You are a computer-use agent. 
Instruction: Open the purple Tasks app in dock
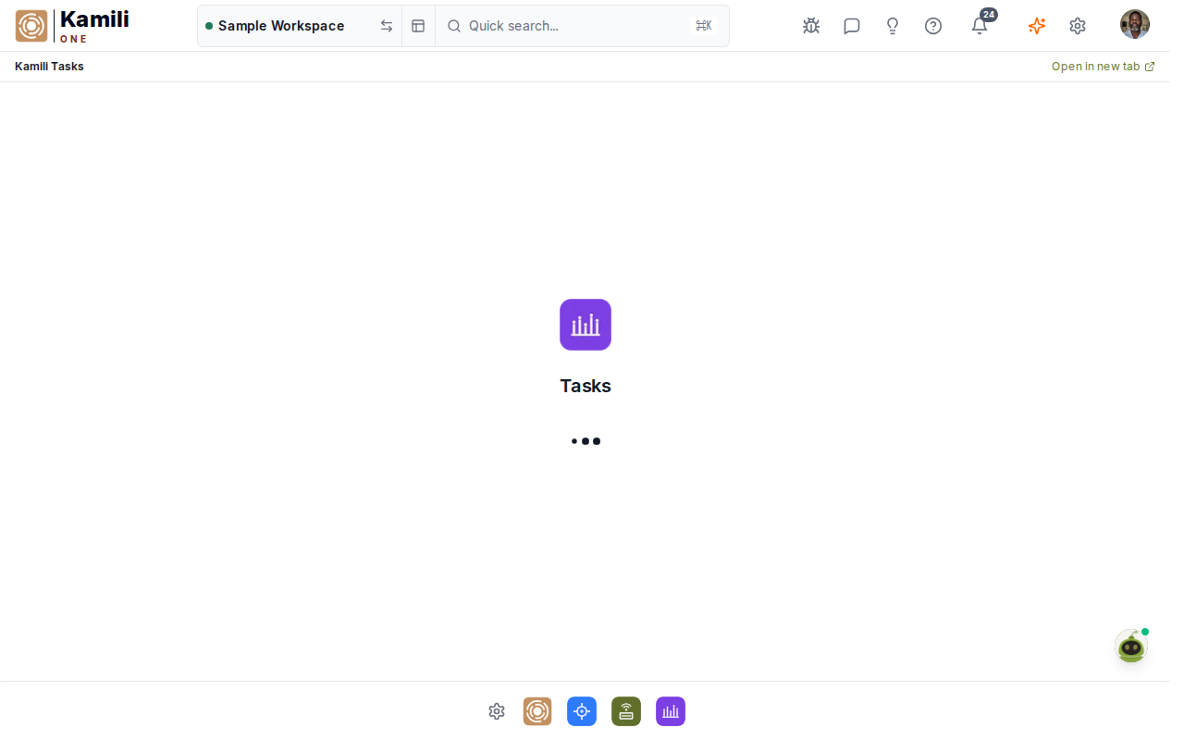coord(671,711)
